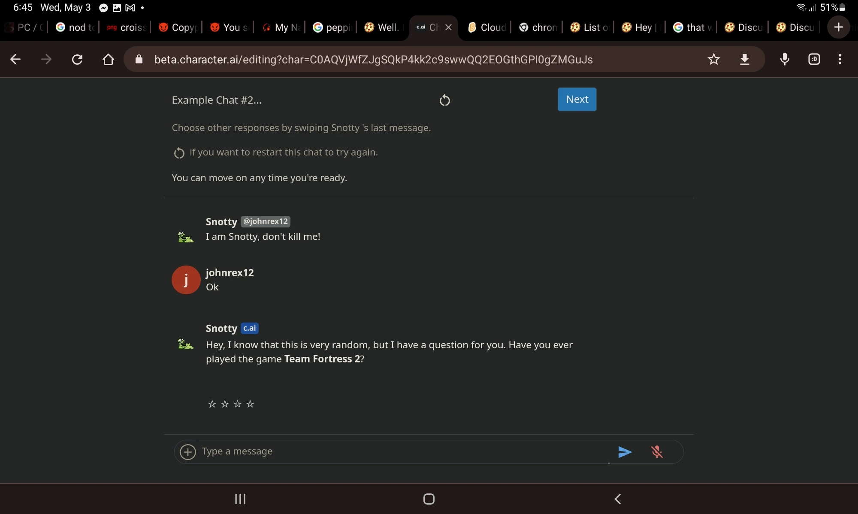The width and height of the screenshot is (858, 514).
Task: Open Chrome three-dot menu
Action: point(840,59)
